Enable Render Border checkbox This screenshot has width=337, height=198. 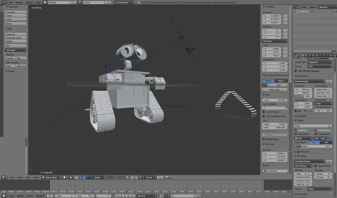pos(264,139)
